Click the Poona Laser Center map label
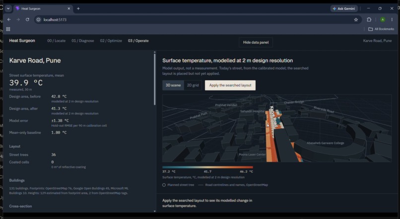 coord(252,155)
